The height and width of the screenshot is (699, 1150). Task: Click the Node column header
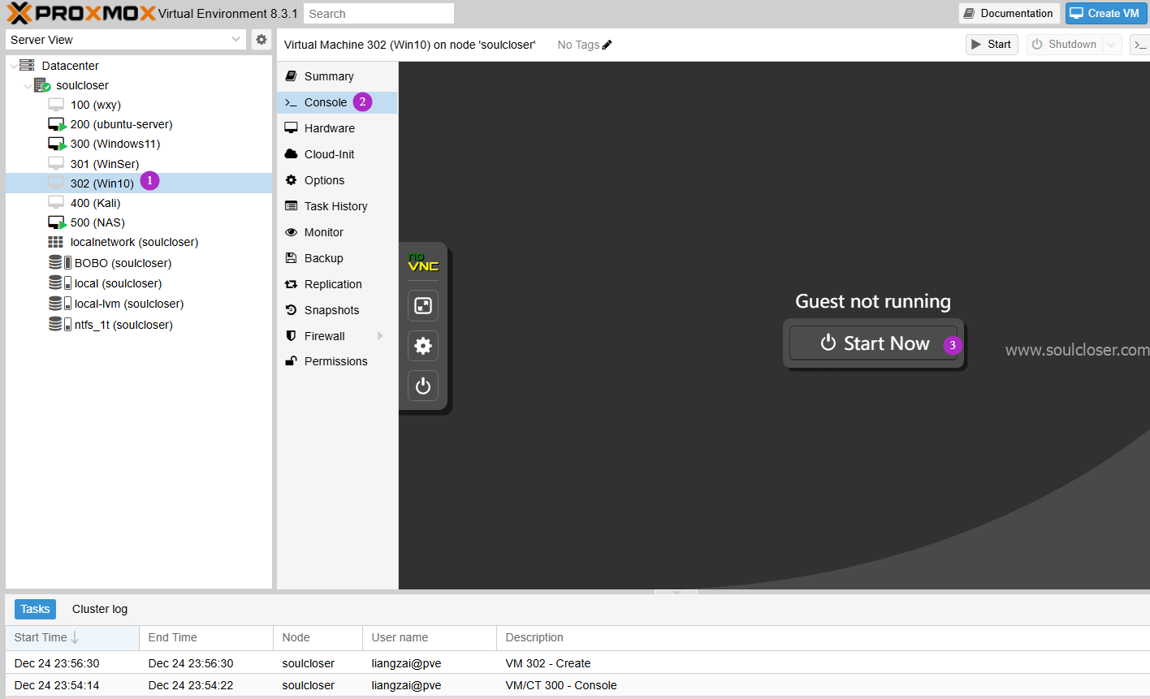point(318,637)
